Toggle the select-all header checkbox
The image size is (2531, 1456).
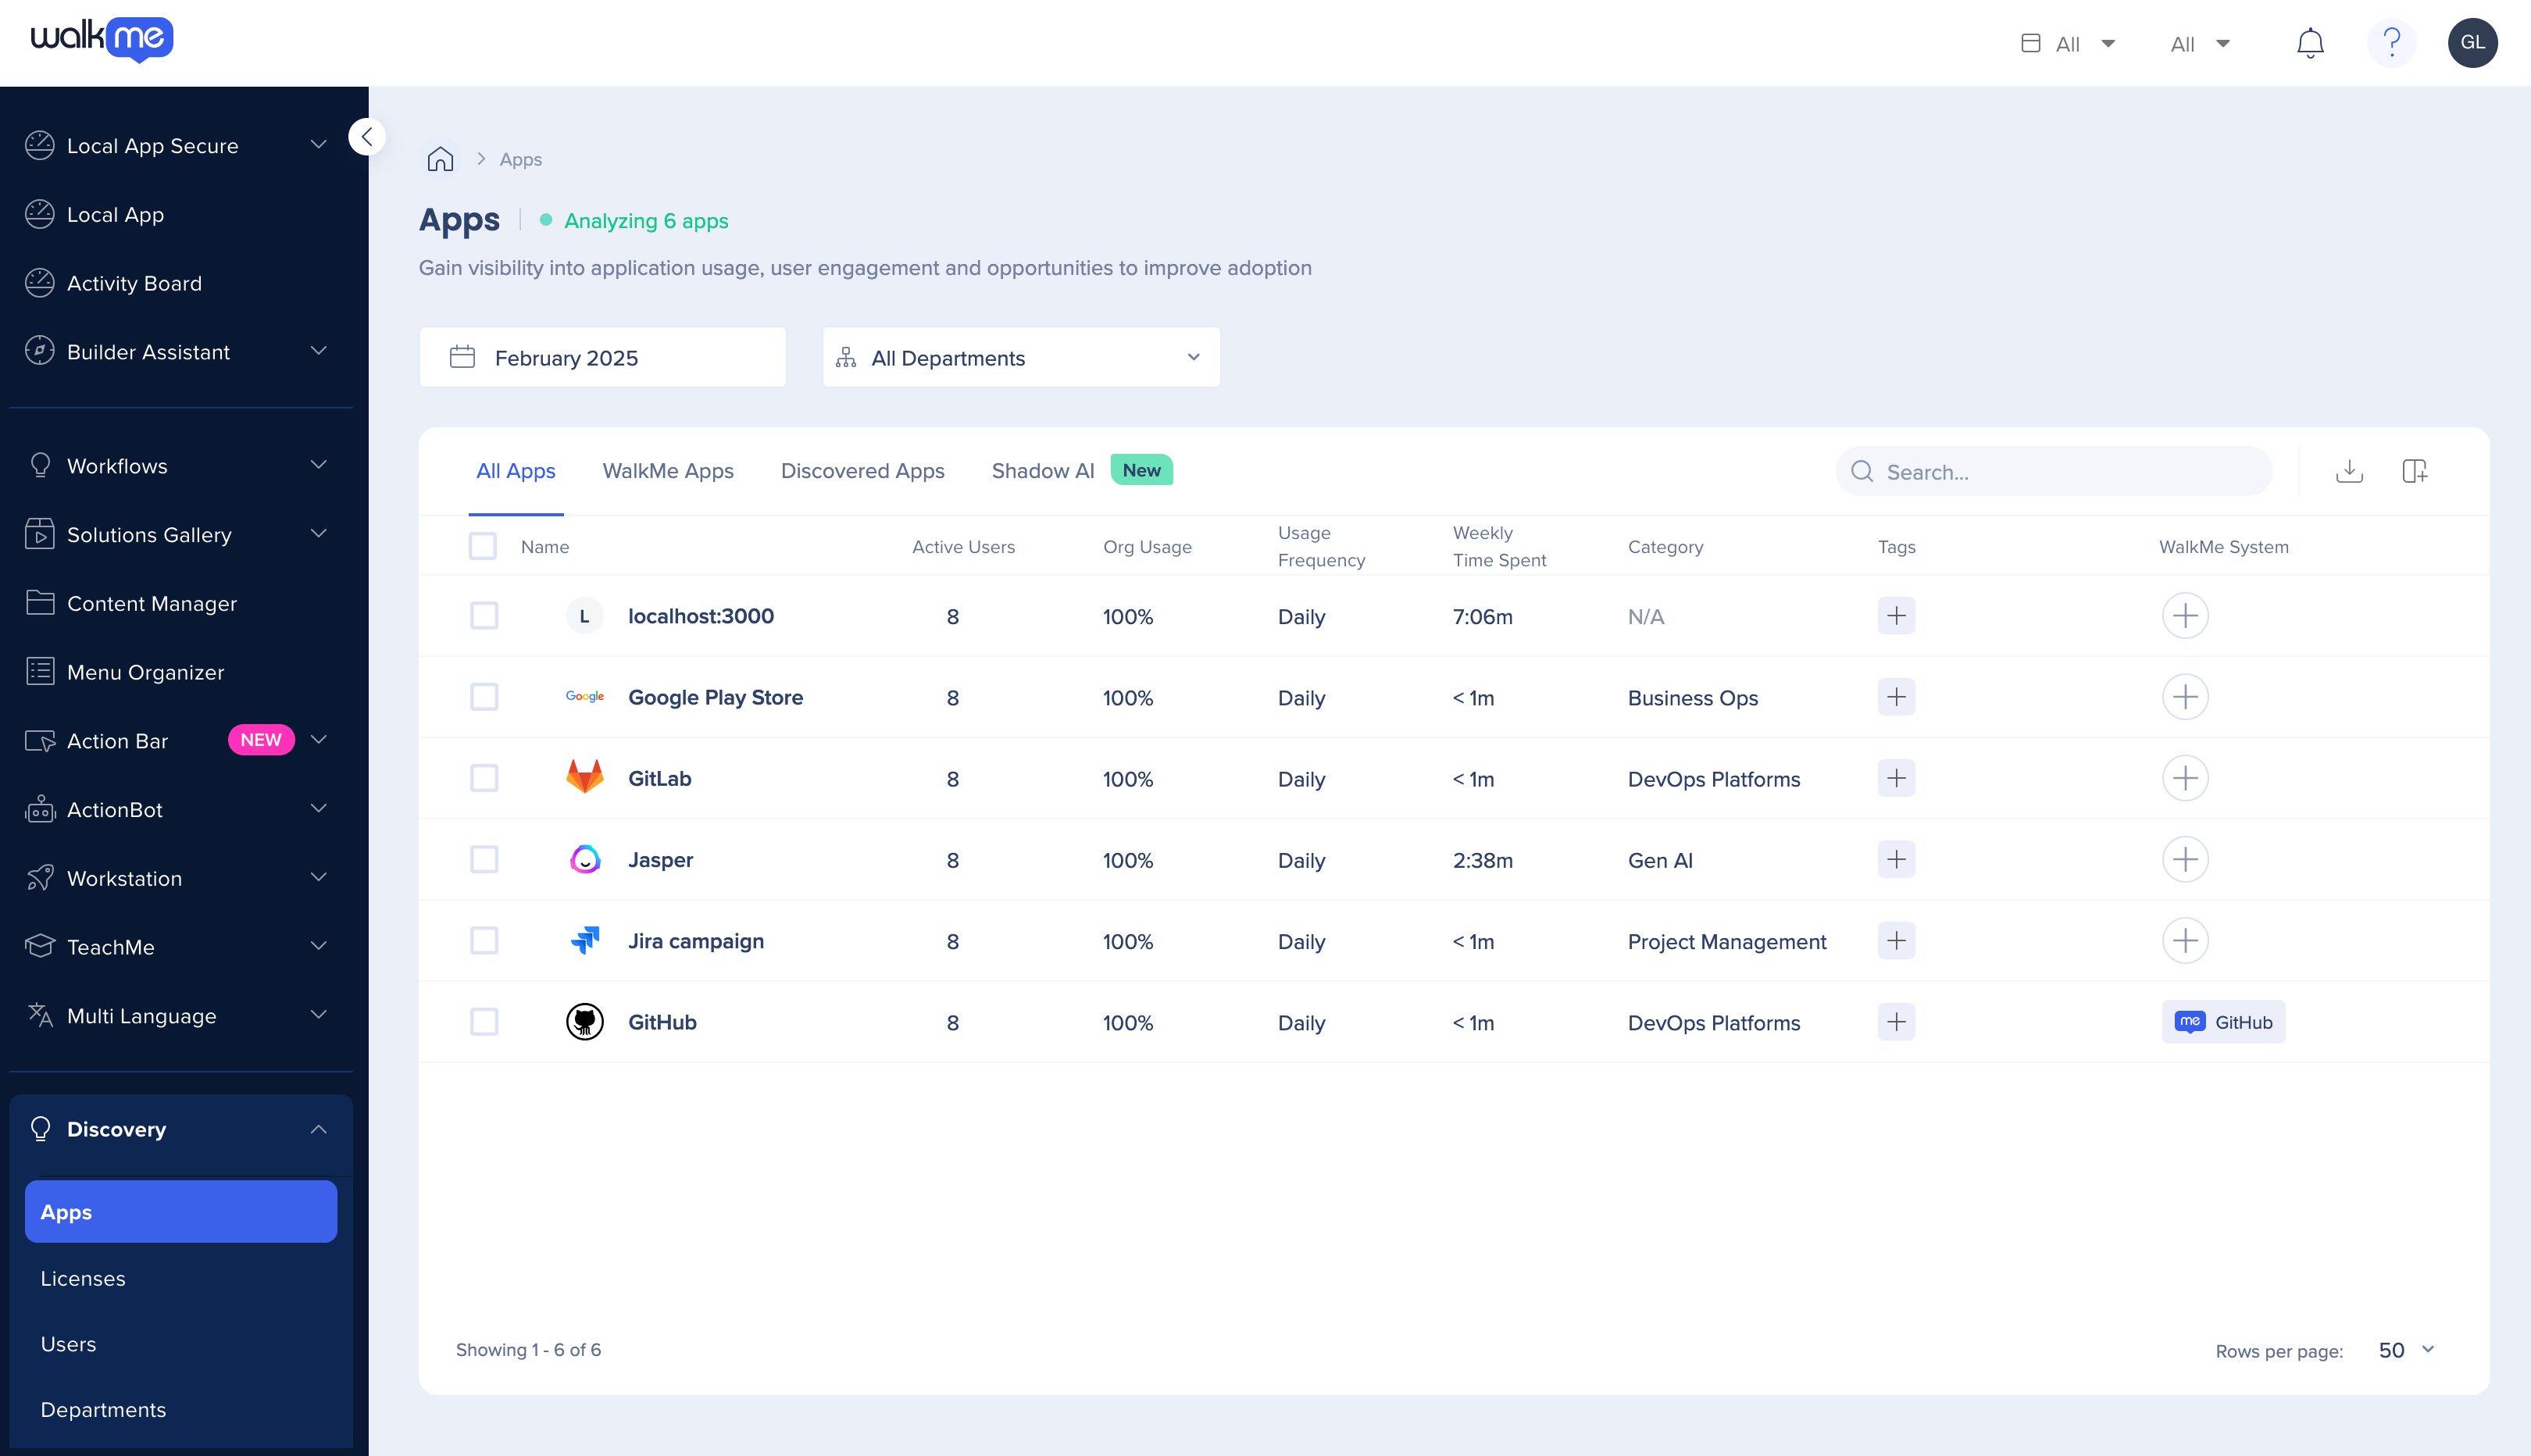coord(483,546)
